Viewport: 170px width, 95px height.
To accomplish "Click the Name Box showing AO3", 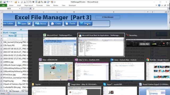I will pos(9,9).
